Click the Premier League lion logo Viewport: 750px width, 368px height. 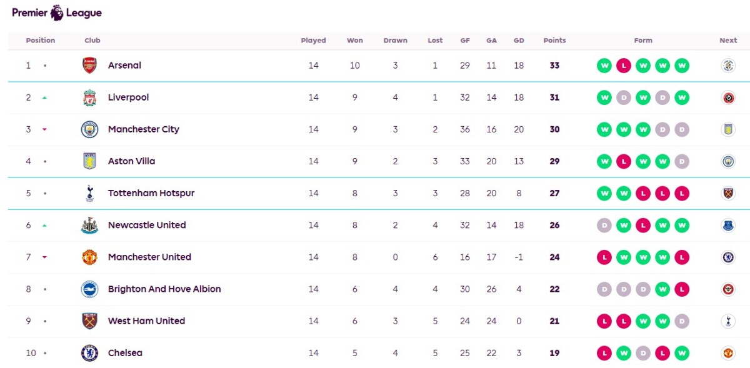pyautogui.click(x=57, y=12)
